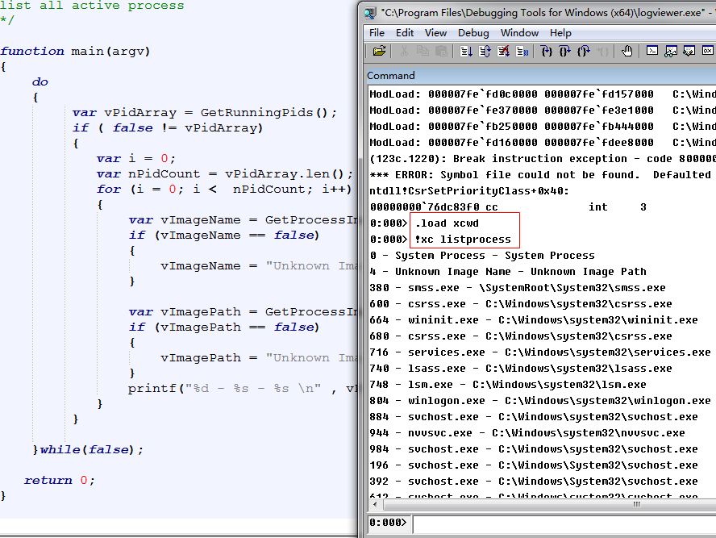Click the Step Out toolbar icon

[584, 51]
